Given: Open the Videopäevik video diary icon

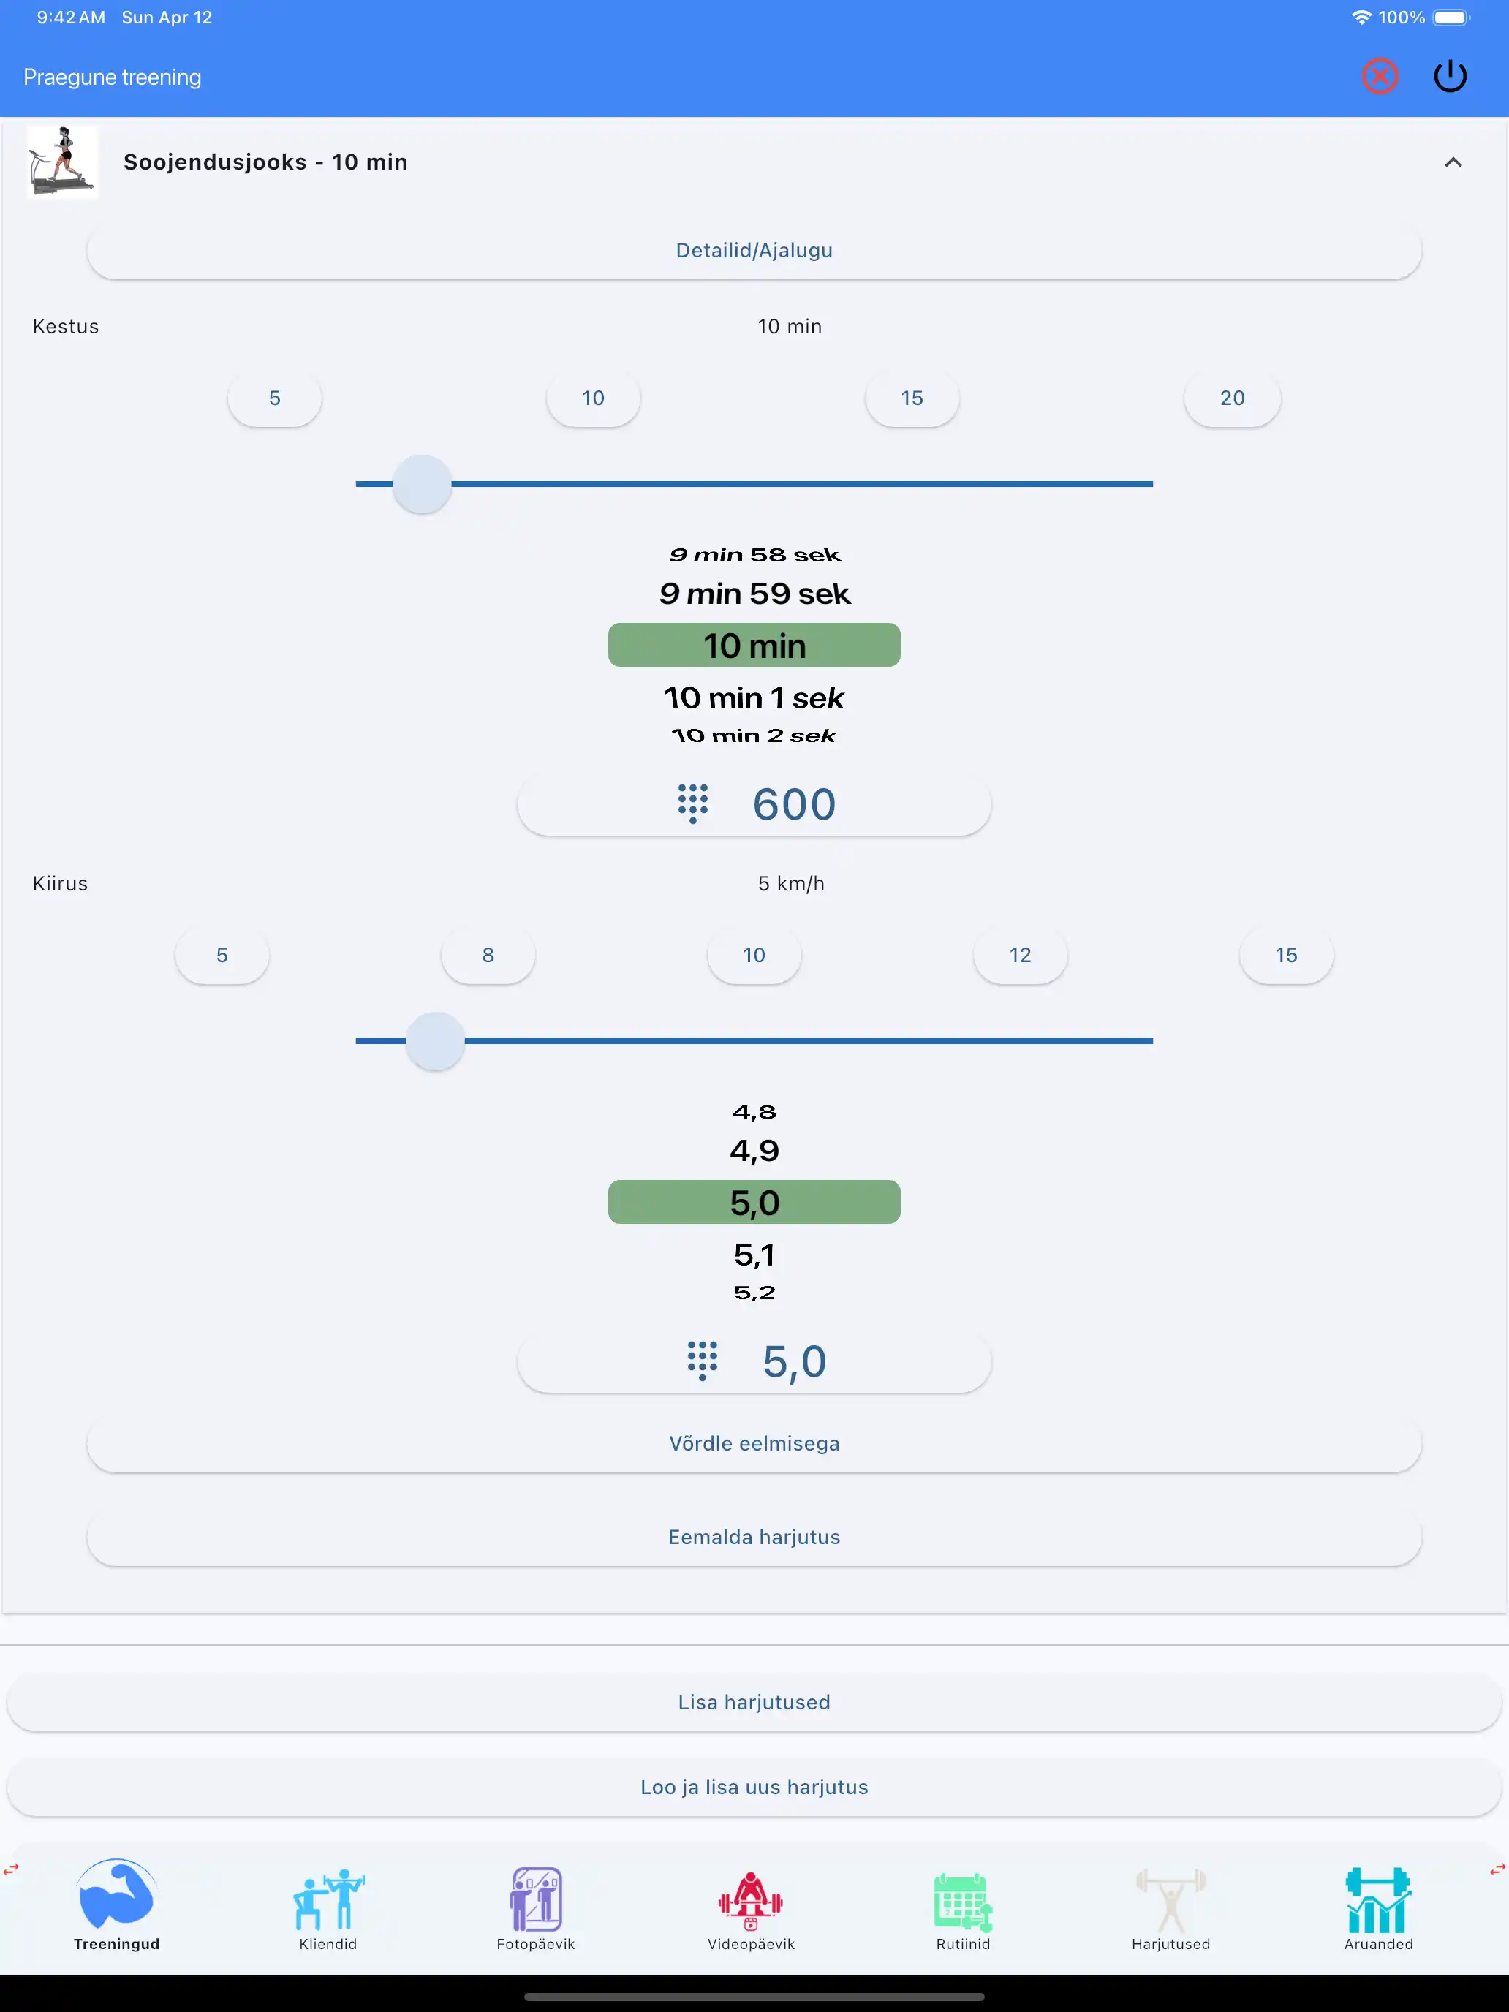Looking at the screenshot, I should point(750,1901).
